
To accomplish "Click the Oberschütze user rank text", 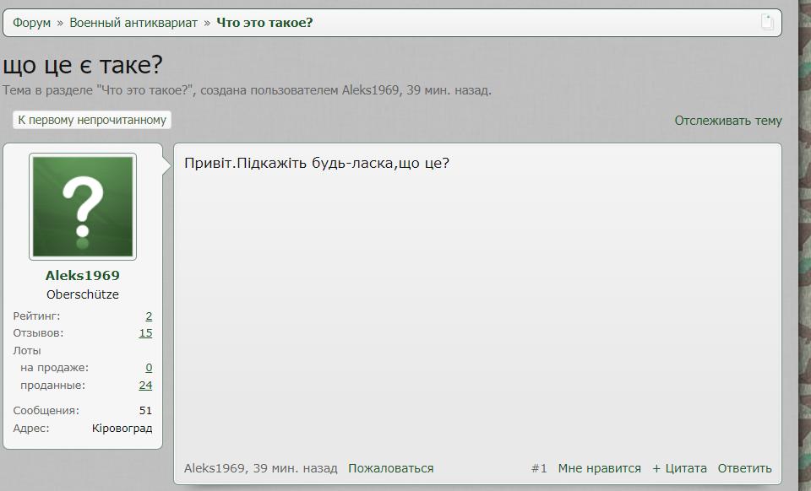I will click(x=83, y=294).
